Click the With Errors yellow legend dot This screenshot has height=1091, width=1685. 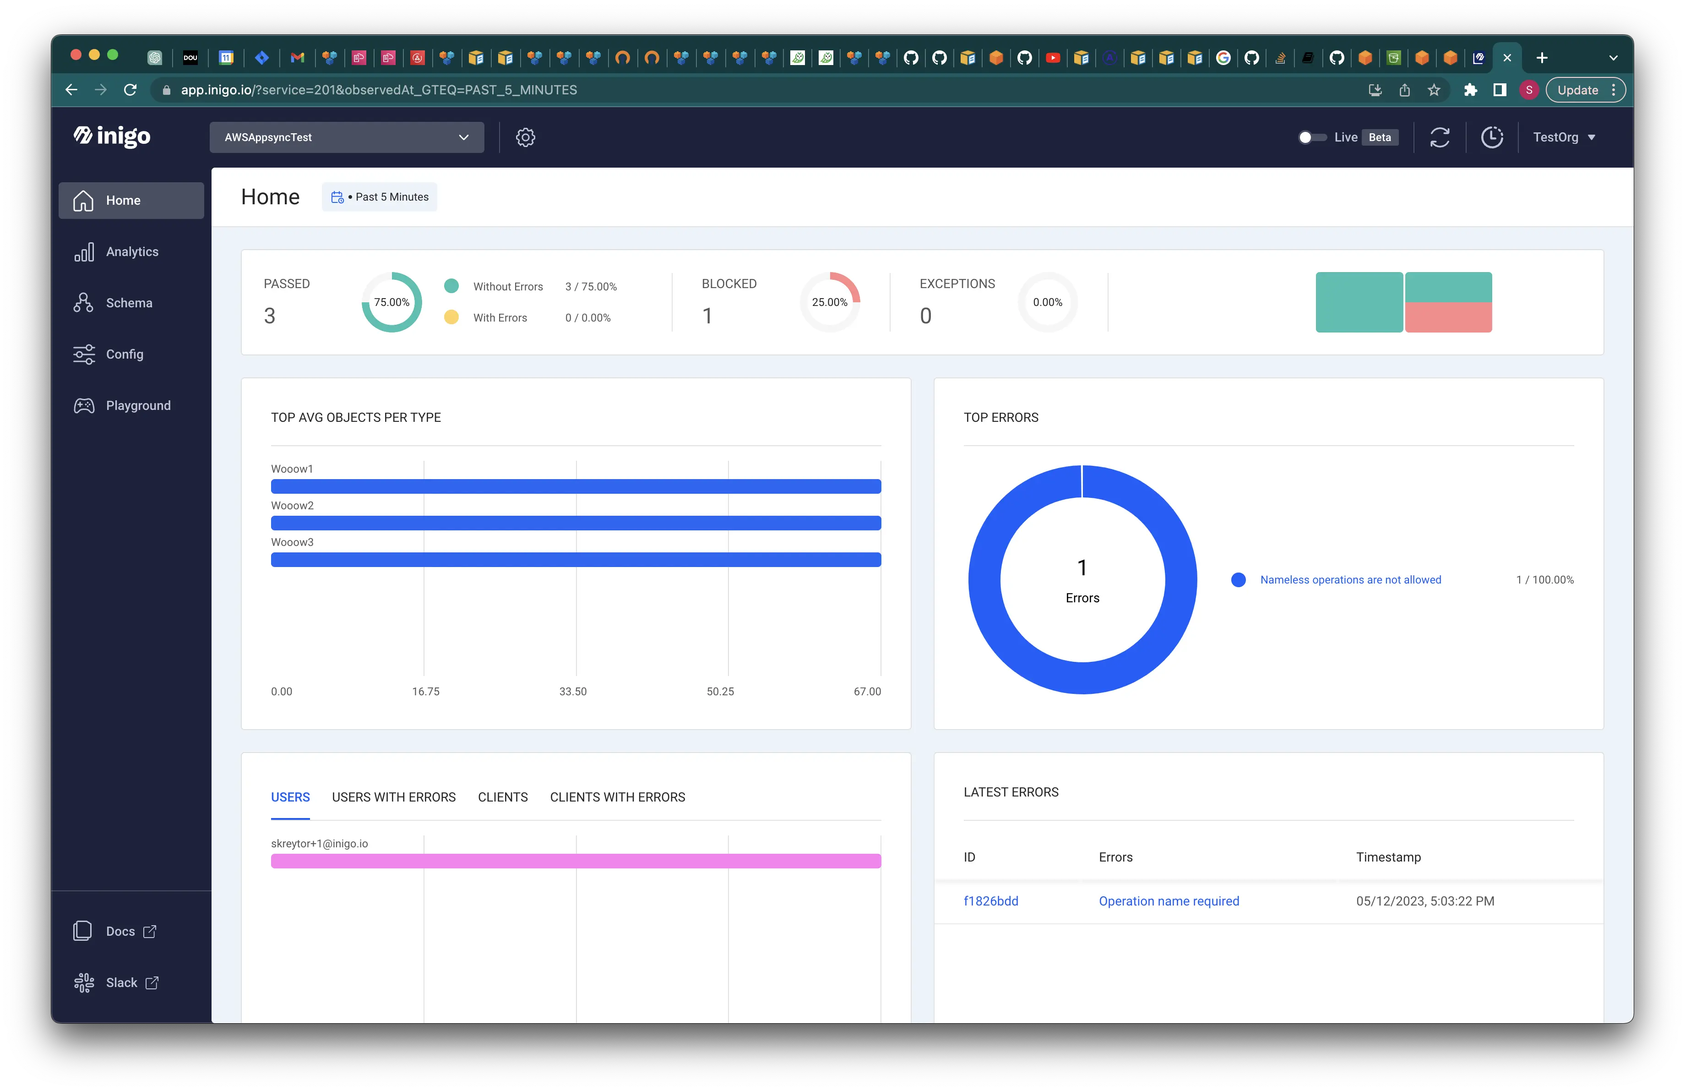pos(451,317)
